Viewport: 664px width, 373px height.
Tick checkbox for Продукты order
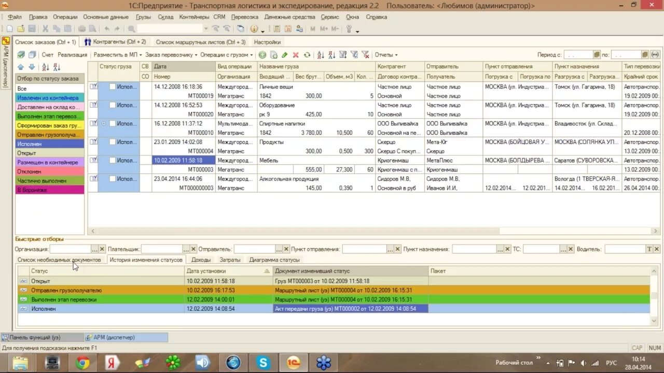pyautogui.click(x=112, y=142)
